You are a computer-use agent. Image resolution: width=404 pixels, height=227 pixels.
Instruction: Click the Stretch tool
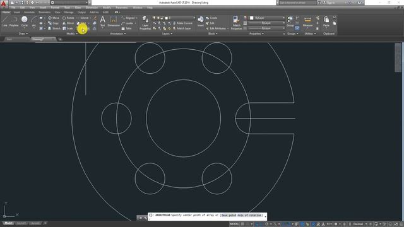[x=54, y=28]
